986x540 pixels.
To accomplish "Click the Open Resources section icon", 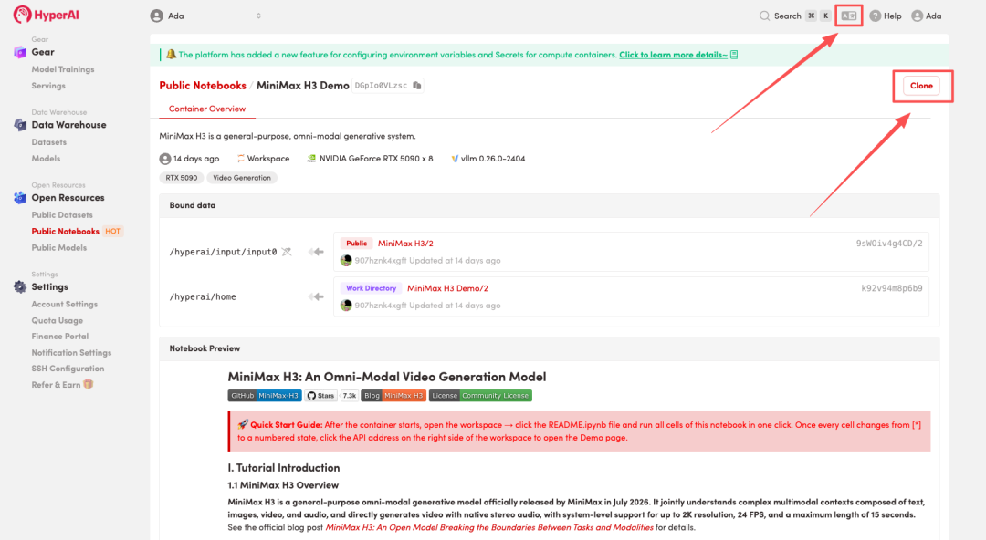I will point(20,197).
